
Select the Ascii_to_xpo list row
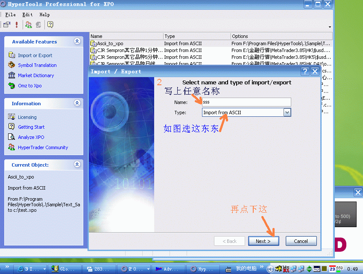[x=211, y=43]
